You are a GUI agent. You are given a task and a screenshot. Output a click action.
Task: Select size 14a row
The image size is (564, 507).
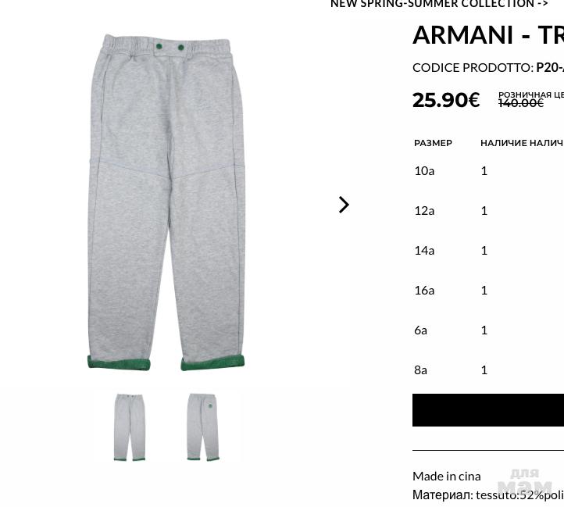pos(489,251)
